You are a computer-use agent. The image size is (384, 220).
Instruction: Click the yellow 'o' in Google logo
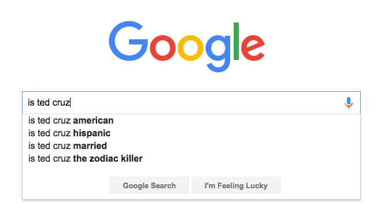coord(190,48)
